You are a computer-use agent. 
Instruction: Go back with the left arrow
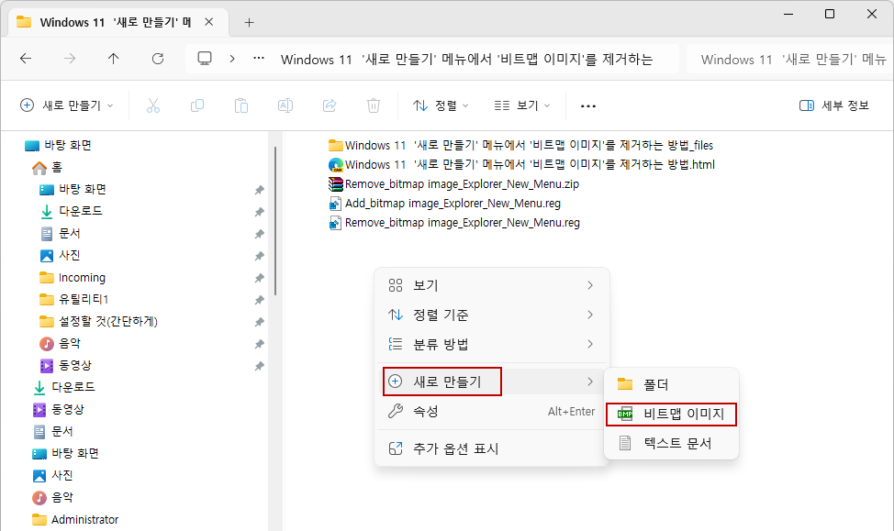(x=26, y=58)
